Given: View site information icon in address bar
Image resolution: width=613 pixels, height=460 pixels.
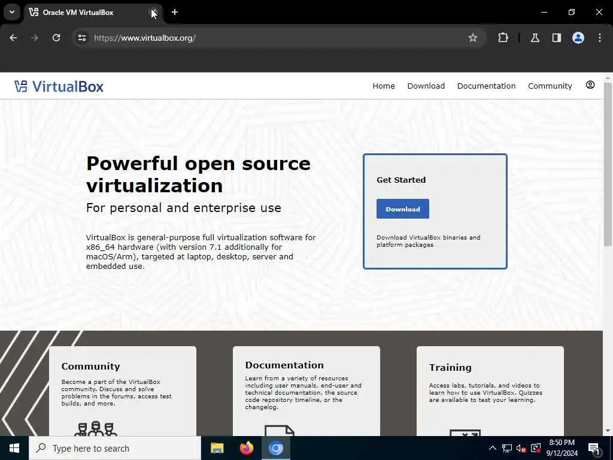Looking at the screenshot, I should pos(81,38).
